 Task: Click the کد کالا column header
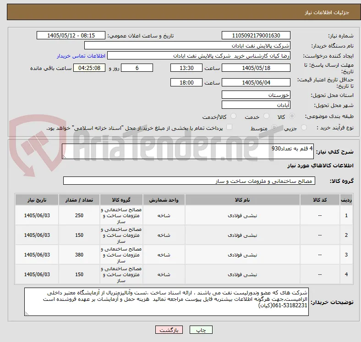tap(320, 200)
